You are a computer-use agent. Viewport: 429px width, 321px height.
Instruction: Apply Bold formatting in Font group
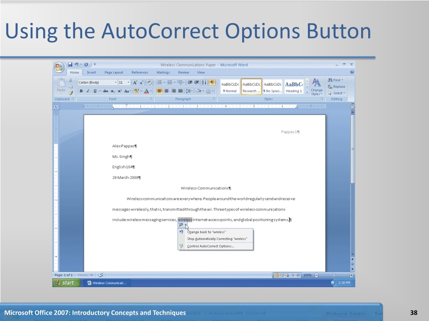click(81, 91)
